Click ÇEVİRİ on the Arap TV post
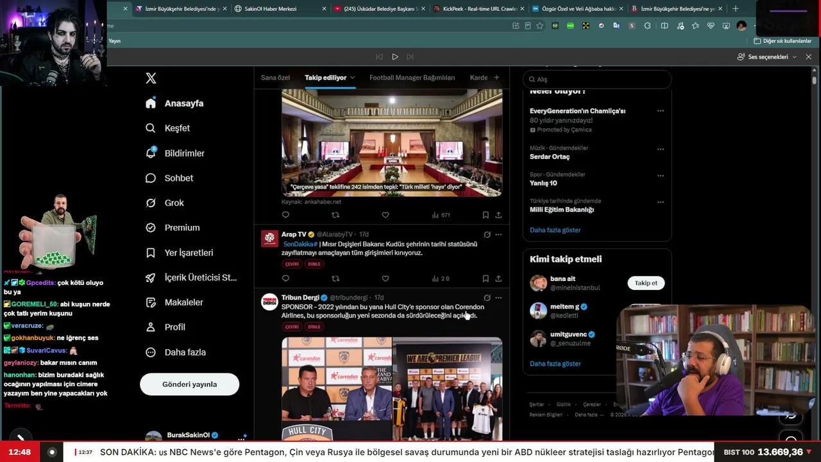 (292, 264)
